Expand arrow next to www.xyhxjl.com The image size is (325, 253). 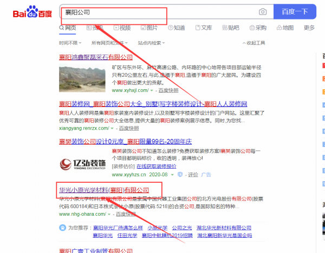152,90
